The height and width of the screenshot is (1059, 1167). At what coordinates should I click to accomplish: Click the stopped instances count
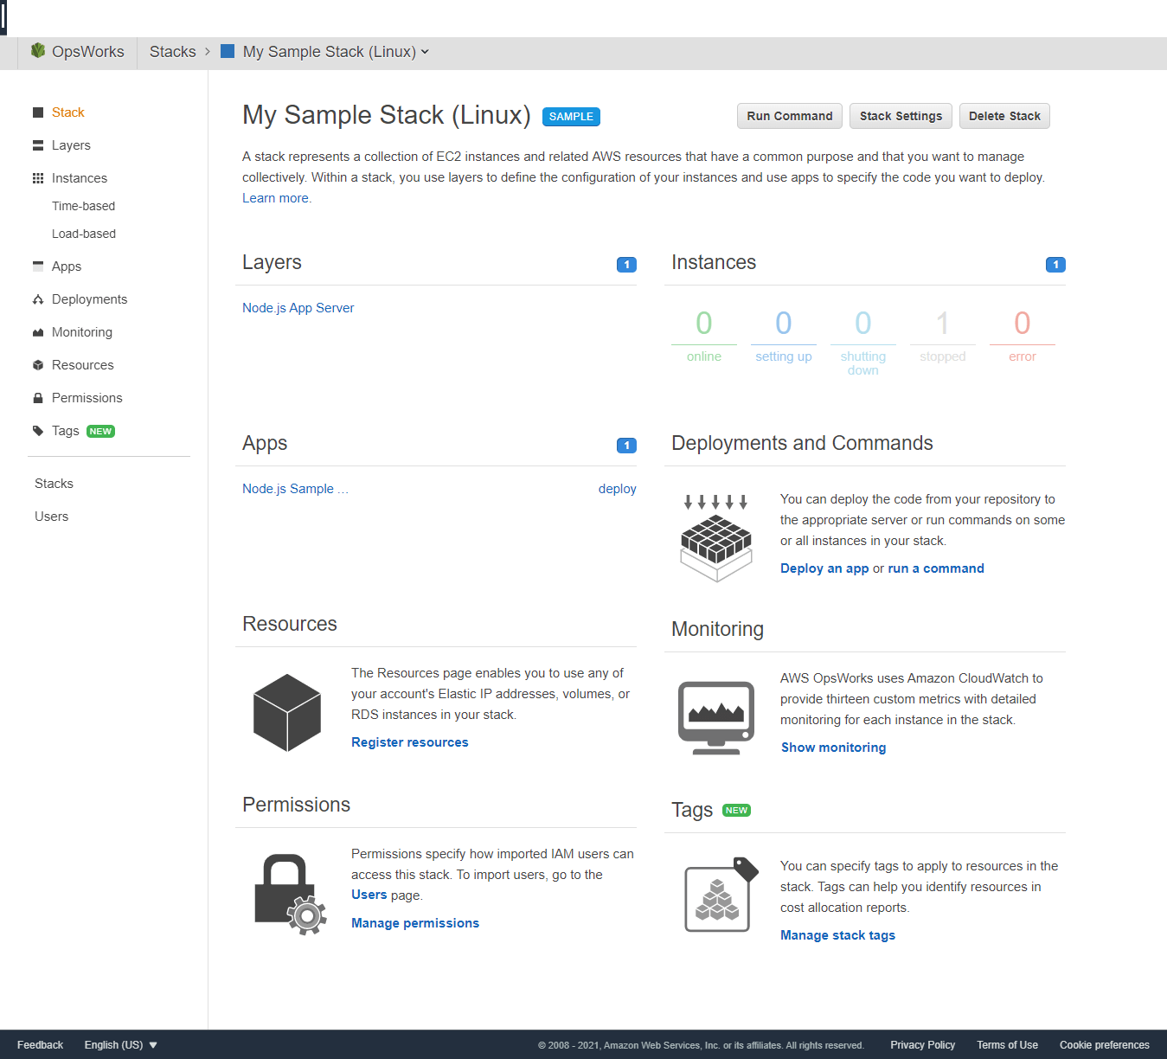click(x=943, y=324)
